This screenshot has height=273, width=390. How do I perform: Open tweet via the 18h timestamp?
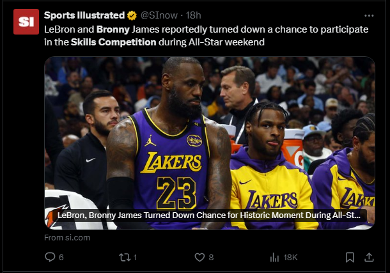point(194,15)
